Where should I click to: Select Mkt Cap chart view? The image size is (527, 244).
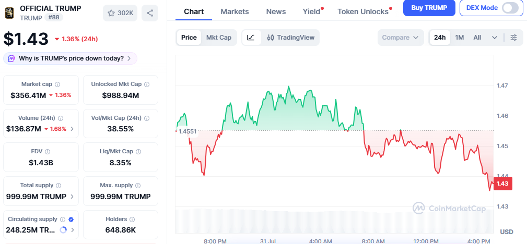coord(219,38)
